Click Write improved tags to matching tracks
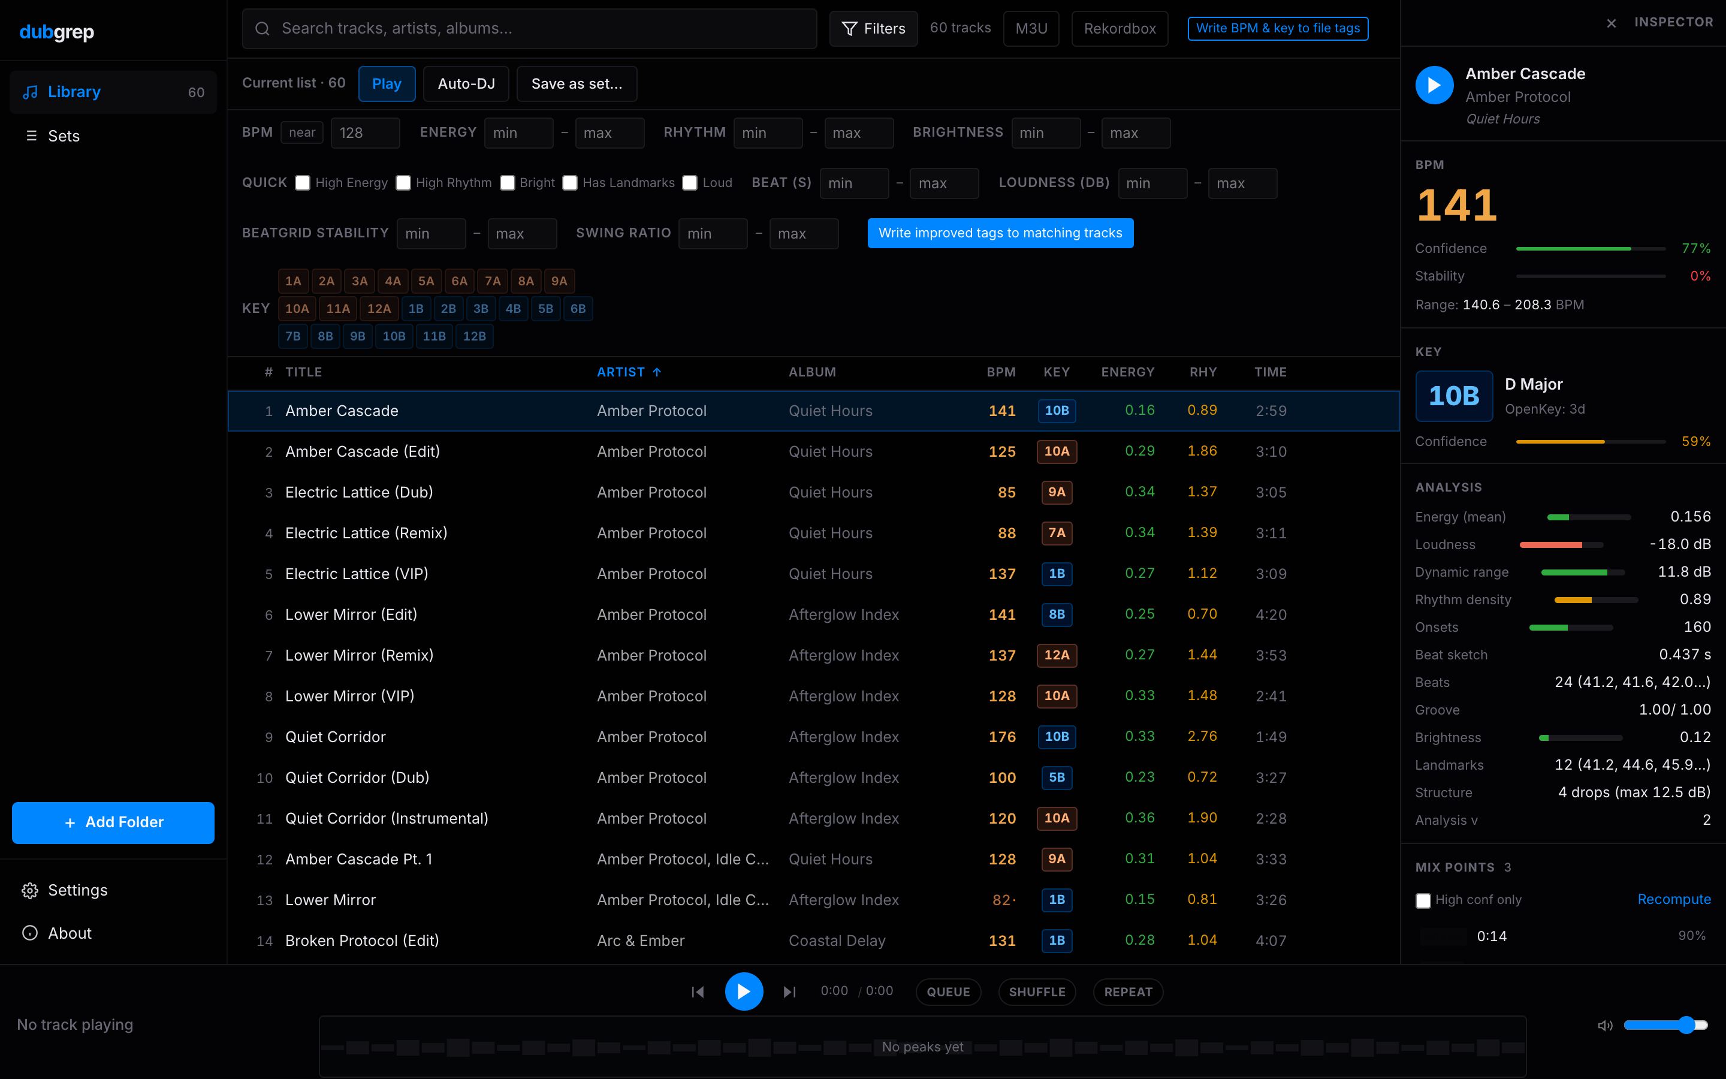The height and width of the screenshot is (1079, 1726). click(x=1000, y=233)
